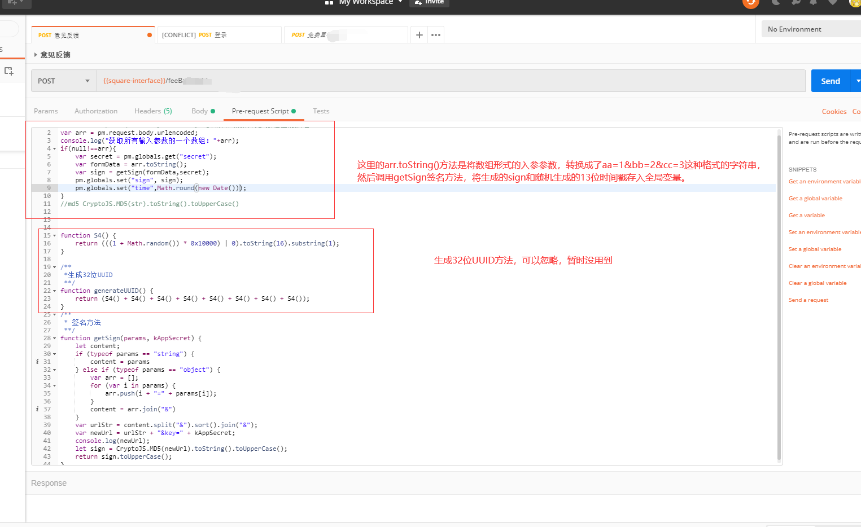
Task: Collapse the 意见反馈 request details triangle
Action: [x=36, y=55]
